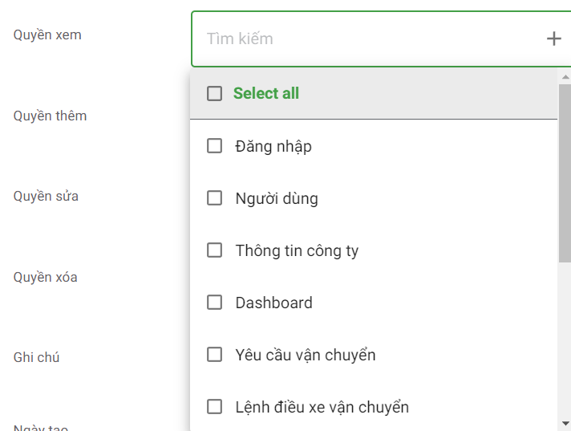Check the Select all checkbox
The image size is (571, 431).
214,94
